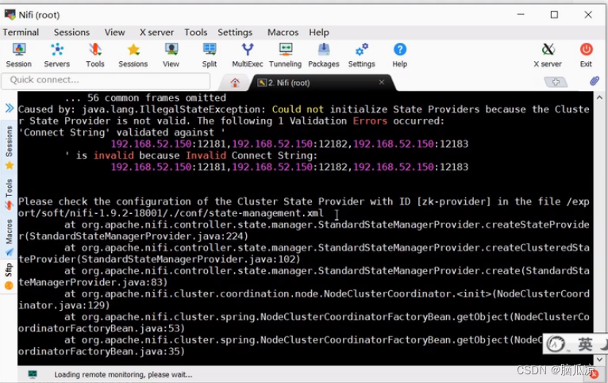Open the Macros vertical sidebar tab
Screen dimensions: 608x383
(x=10, y=237)
